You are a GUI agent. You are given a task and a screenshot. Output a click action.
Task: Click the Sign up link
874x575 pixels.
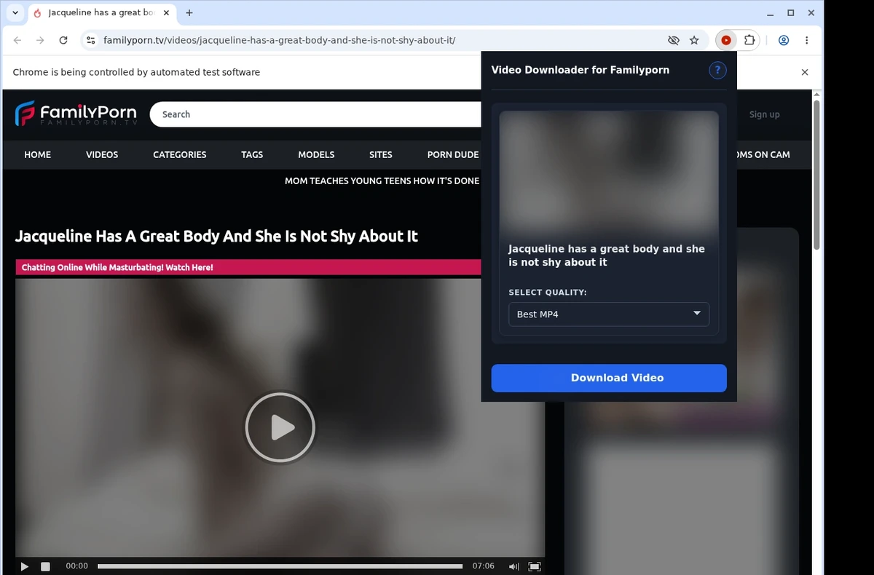[764, 114]
